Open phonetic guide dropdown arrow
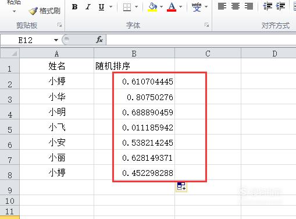 206,7
